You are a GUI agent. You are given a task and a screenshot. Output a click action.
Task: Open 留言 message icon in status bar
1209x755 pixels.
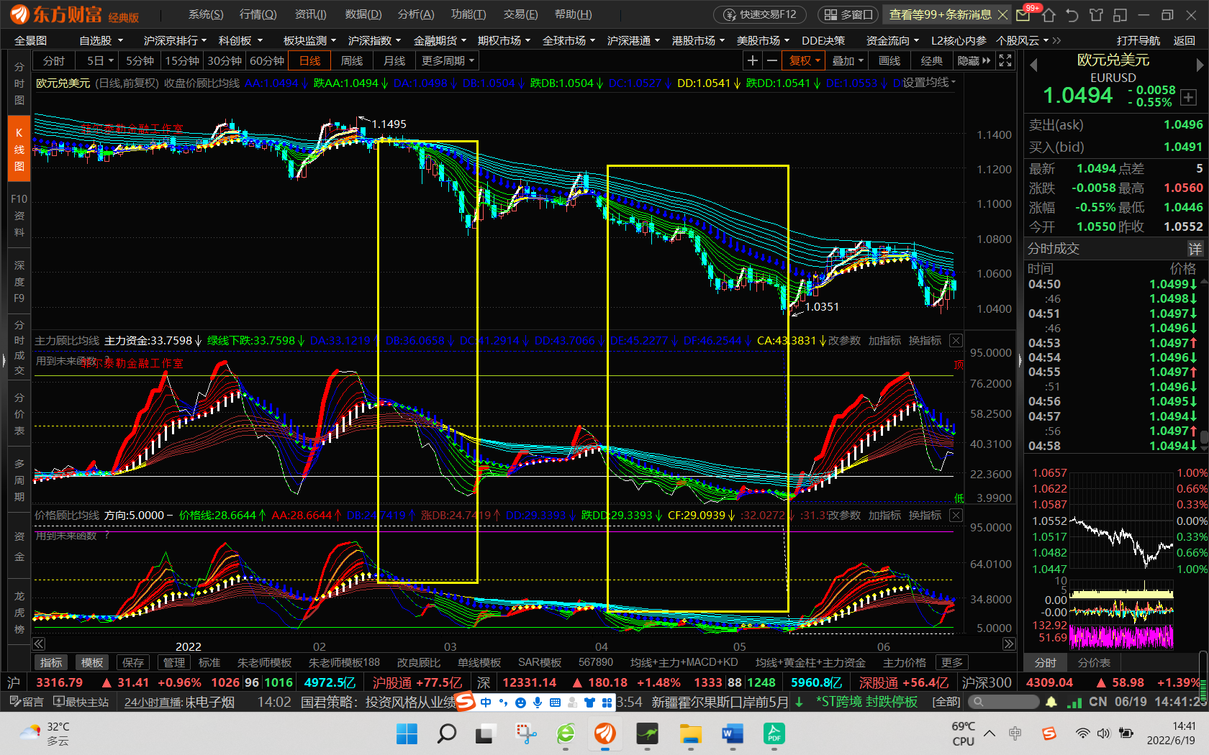(27, 702)
